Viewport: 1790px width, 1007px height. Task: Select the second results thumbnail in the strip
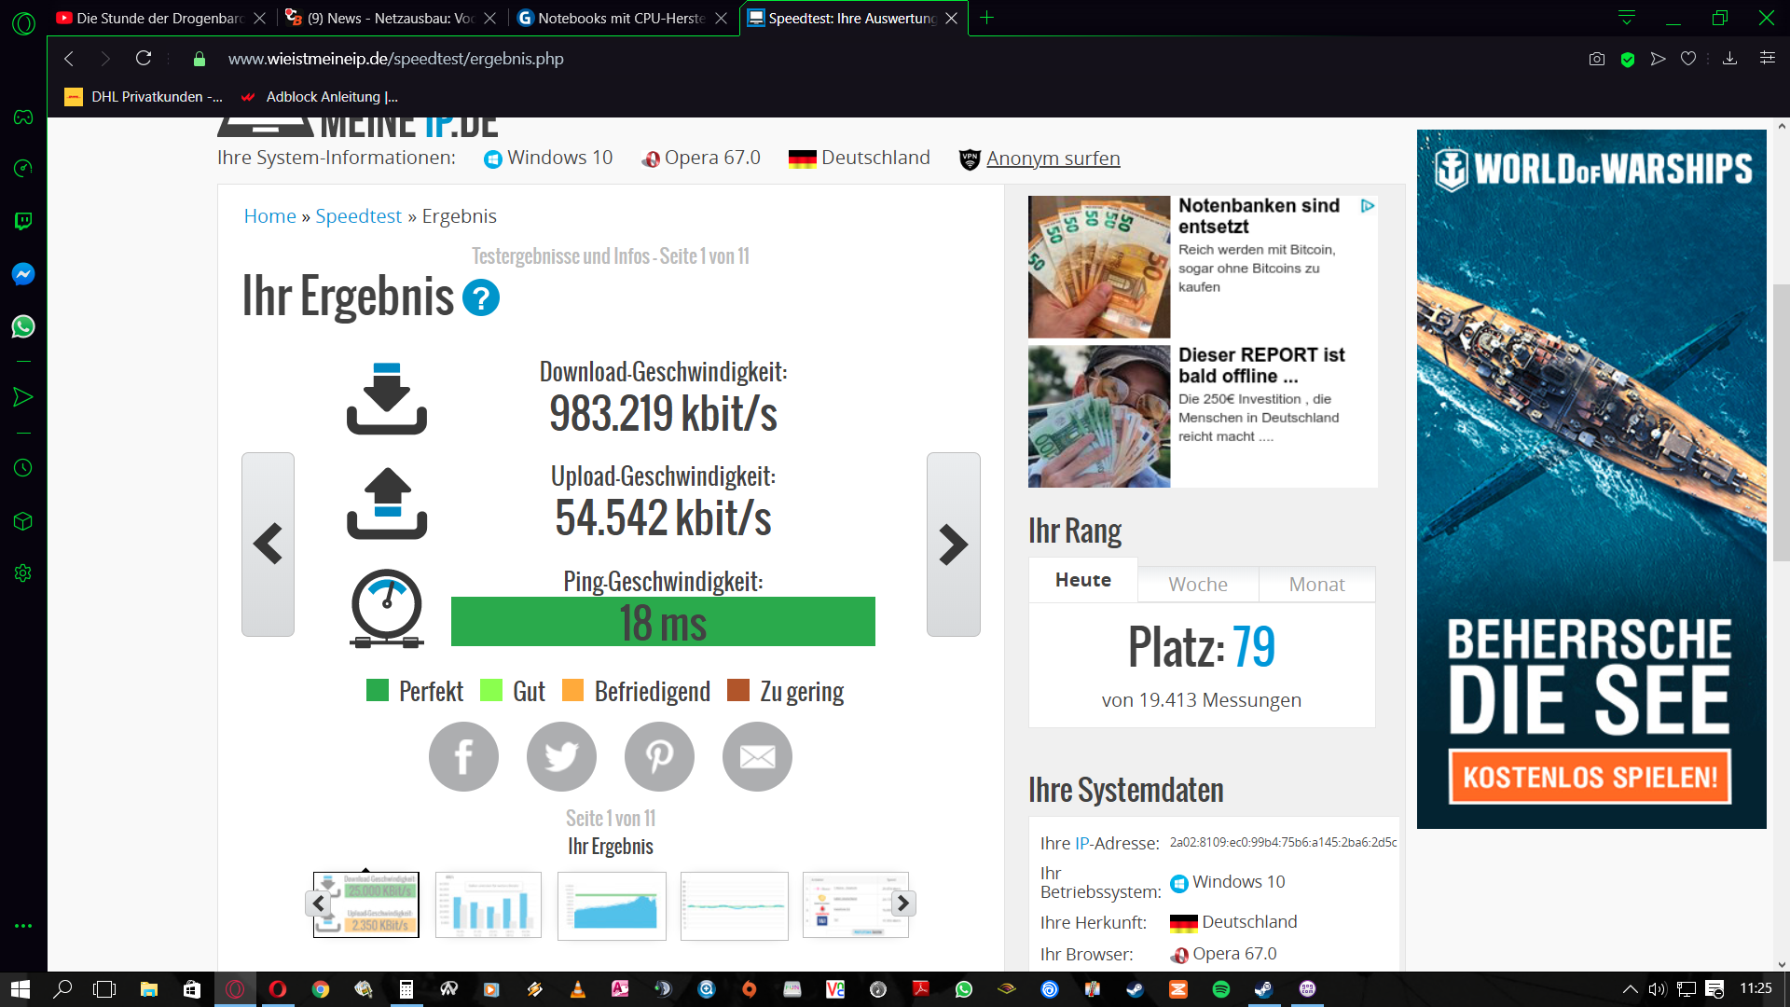point(488,904)
